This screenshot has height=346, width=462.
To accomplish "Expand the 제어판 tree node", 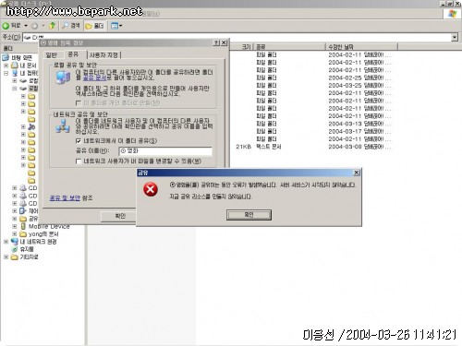I will [x=15, y=210].
